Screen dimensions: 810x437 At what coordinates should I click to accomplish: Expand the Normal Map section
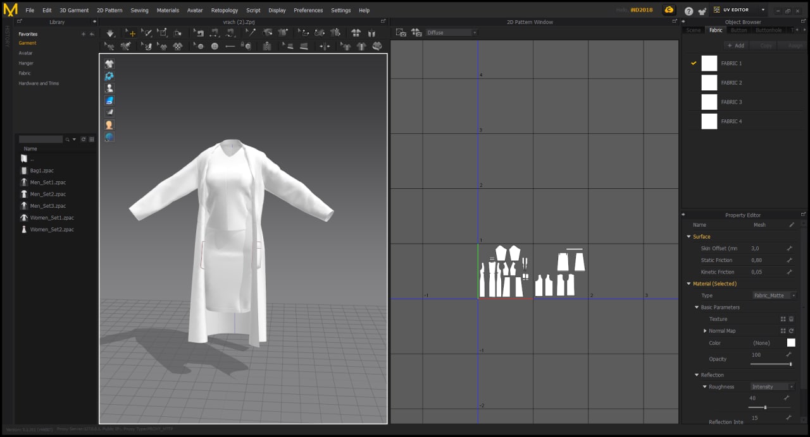point(705,331)
